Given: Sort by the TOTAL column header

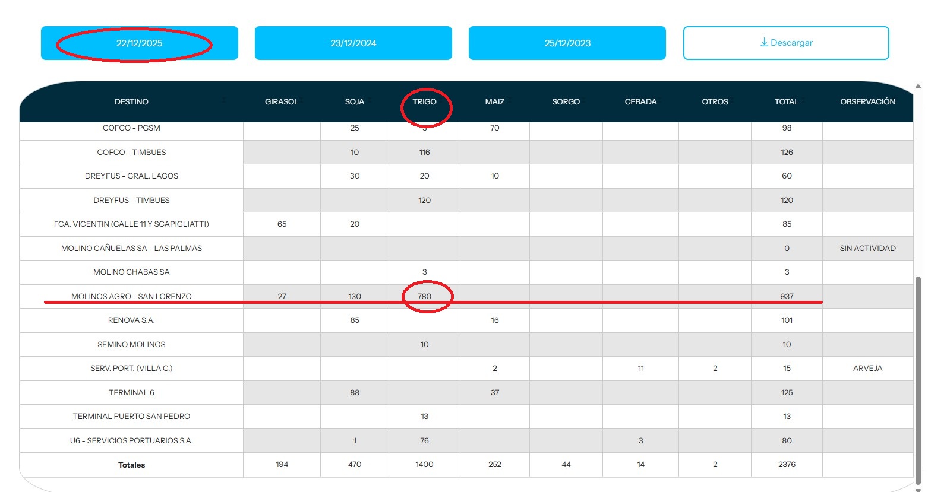Looking at the screenshot, I should pyautogui.click(x=787, y=101).
